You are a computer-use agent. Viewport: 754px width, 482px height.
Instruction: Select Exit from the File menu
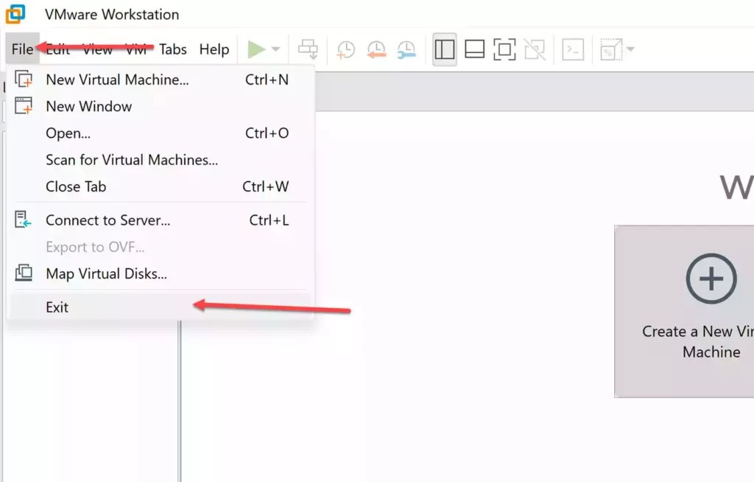click(57, 307)
